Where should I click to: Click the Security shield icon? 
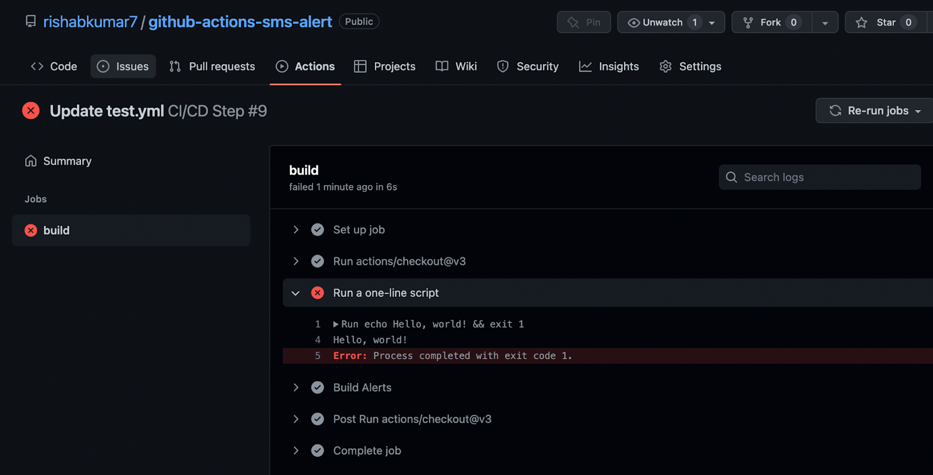(503, 66)
